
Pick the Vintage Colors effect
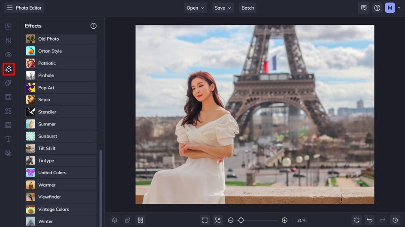point(61,209)
